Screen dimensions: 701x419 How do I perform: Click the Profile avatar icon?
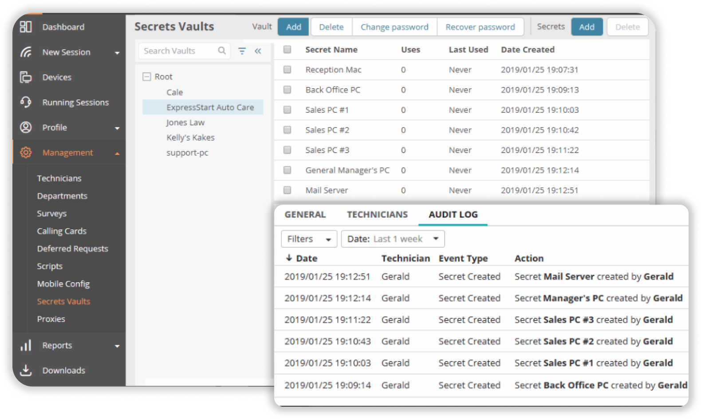[26, 127]
